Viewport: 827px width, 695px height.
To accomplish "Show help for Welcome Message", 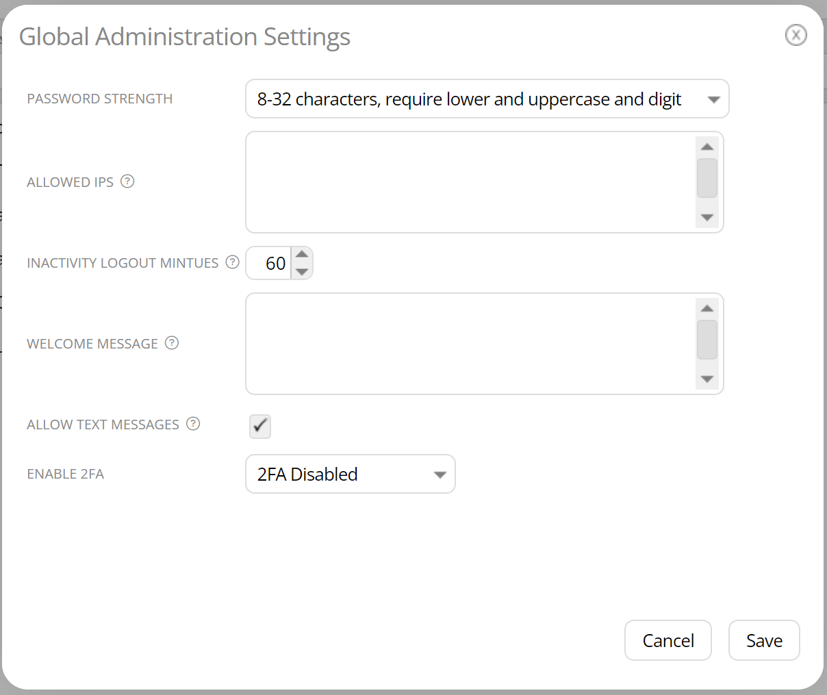I will 172,343.
